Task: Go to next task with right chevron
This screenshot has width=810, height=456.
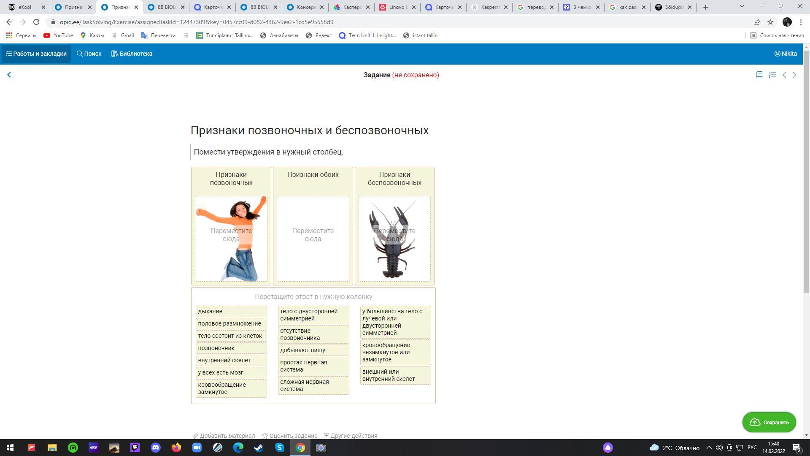Action: pos(794,75)
